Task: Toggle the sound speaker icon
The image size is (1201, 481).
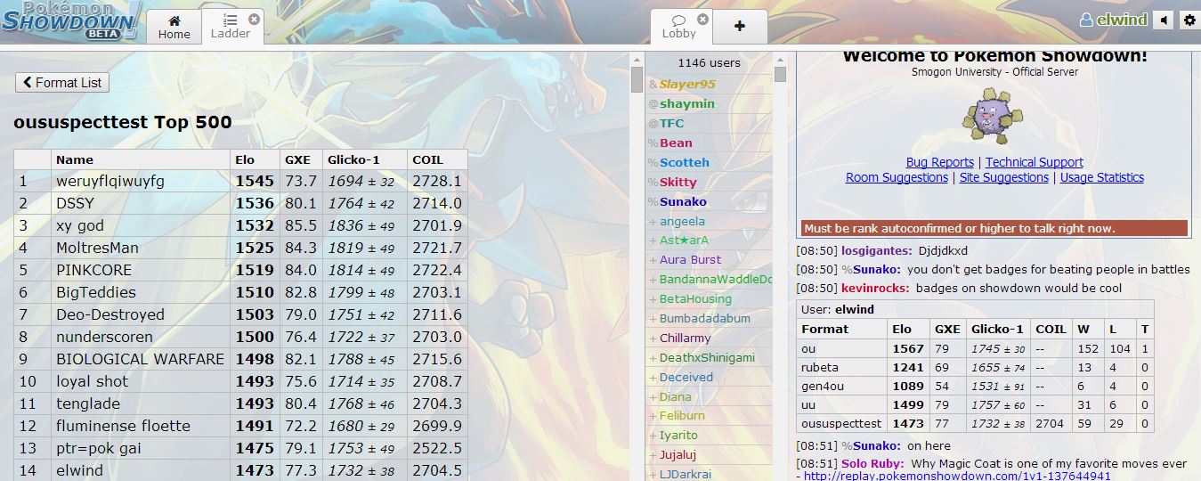Action: 1164,20
